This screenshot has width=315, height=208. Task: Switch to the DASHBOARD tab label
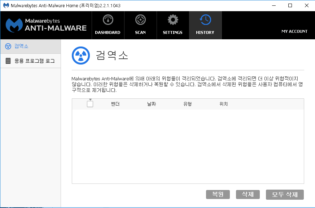tap(108, 32)
